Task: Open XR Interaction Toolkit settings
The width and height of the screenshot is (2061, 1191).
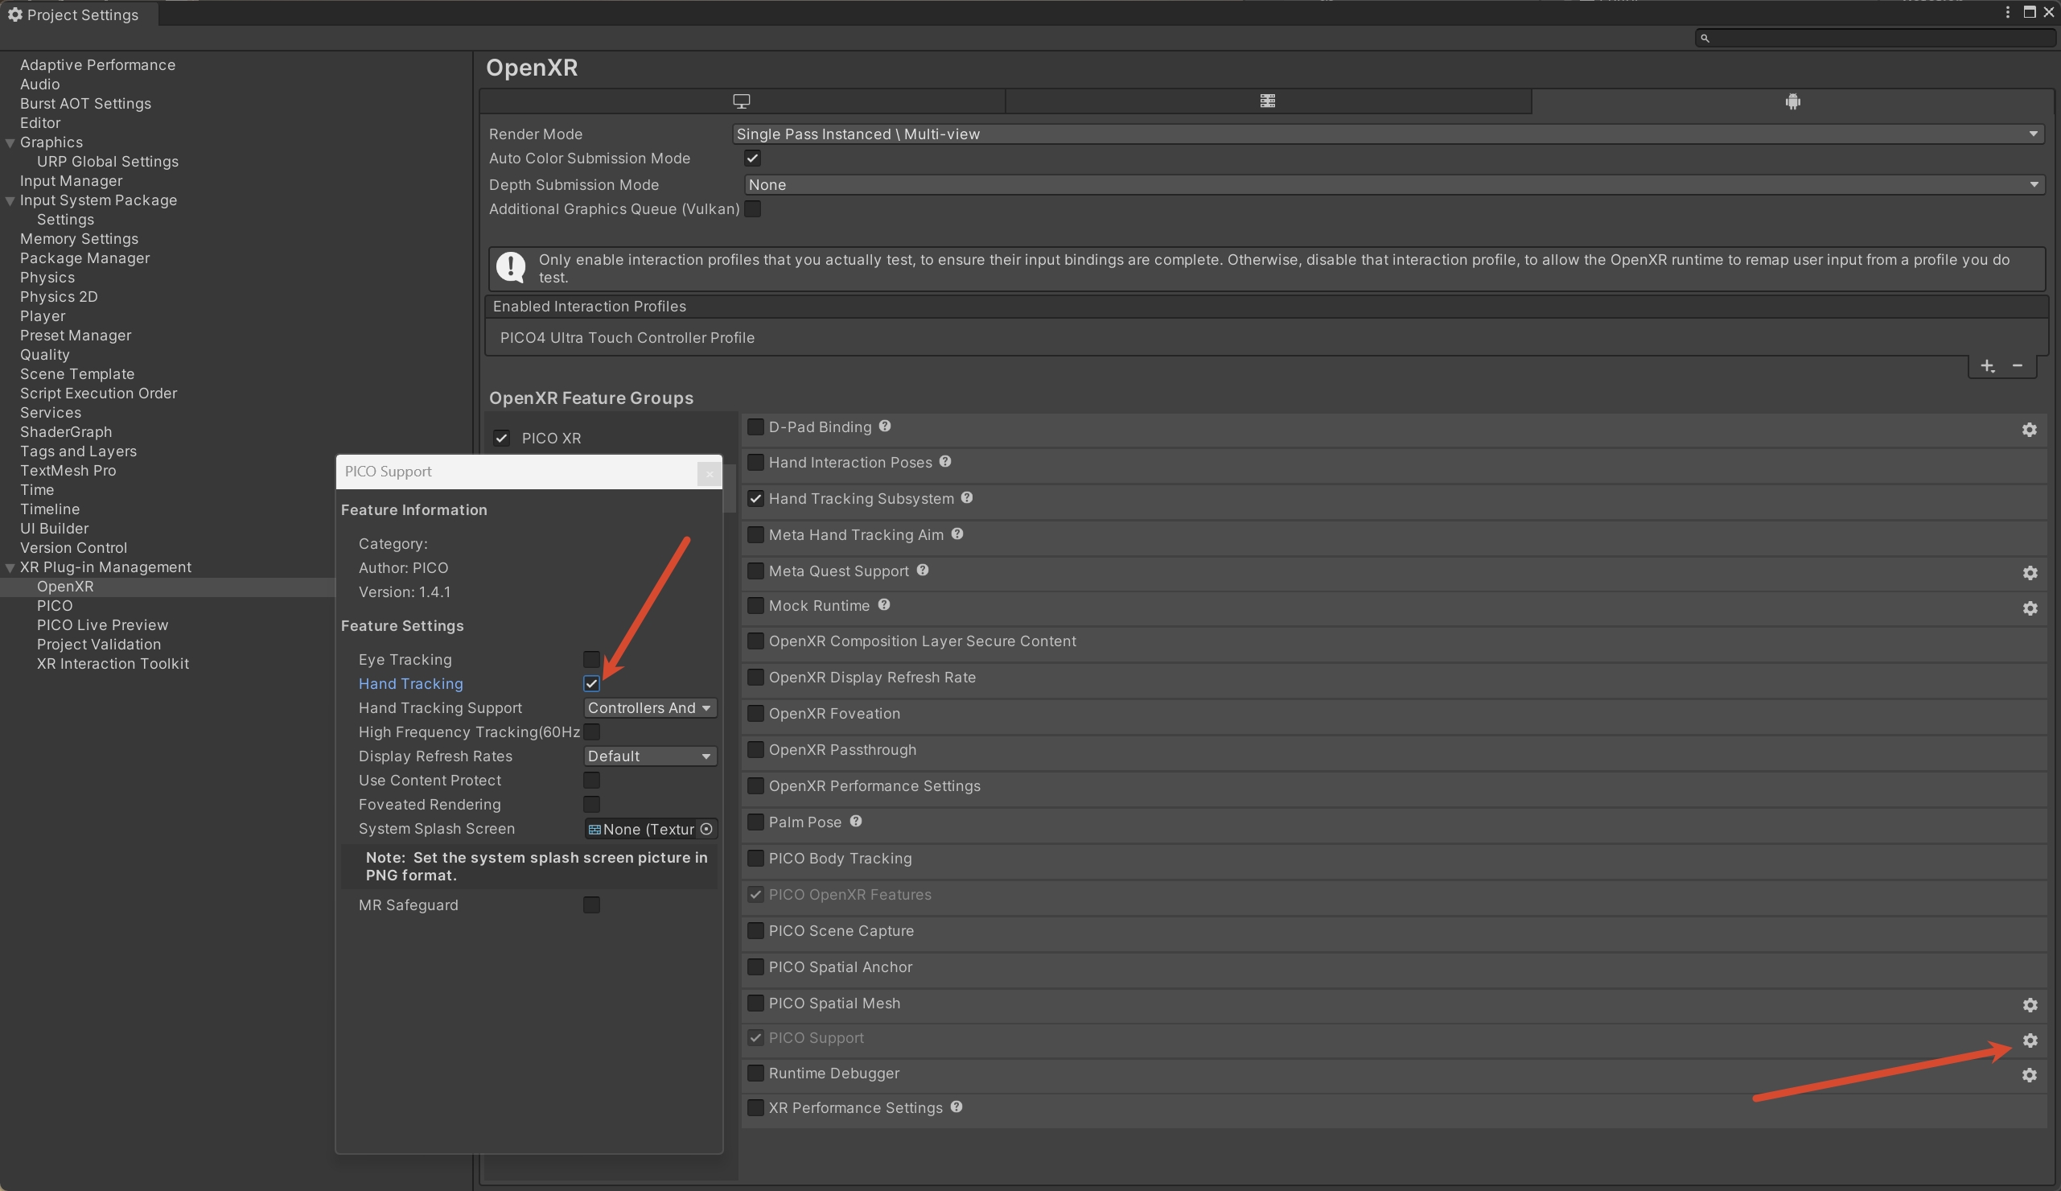Action: tap(113, 663)
